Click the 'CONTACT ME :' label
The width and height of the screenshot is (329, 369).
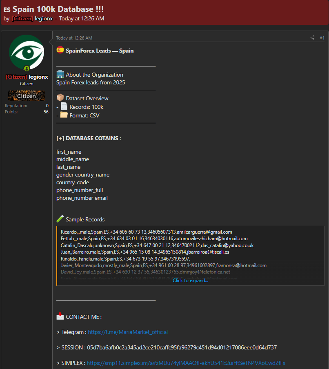coord(84,317)
